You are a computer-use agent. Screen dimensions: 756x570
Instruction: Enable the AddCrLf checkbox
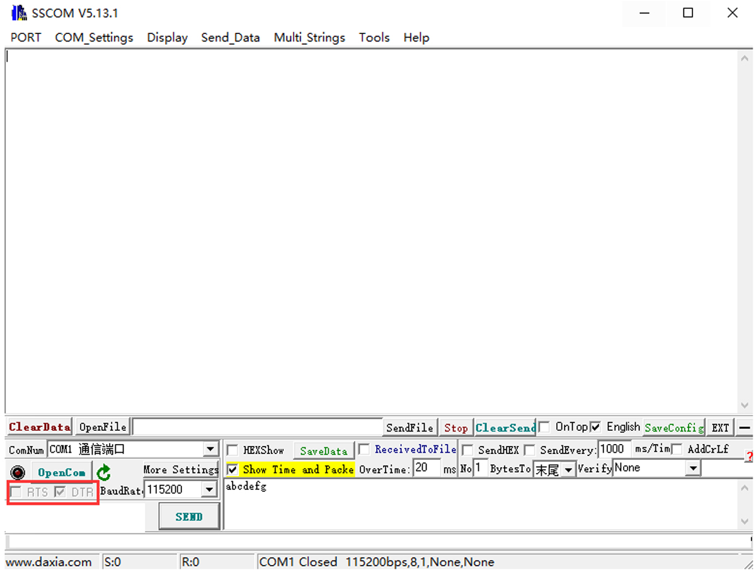(x=677, y=450)
